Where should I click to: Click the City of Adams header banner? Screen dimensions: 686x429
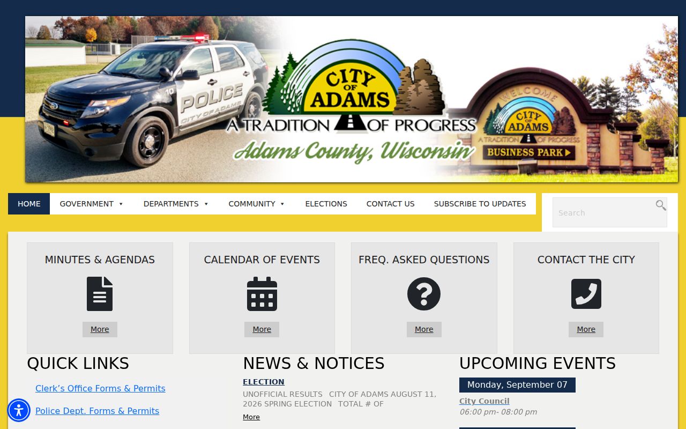[352, 99]
